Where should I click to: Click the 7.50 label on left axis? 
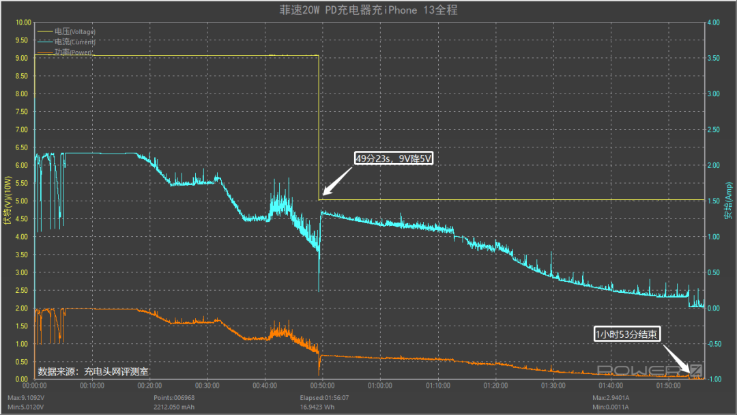[x=22, y=112]
